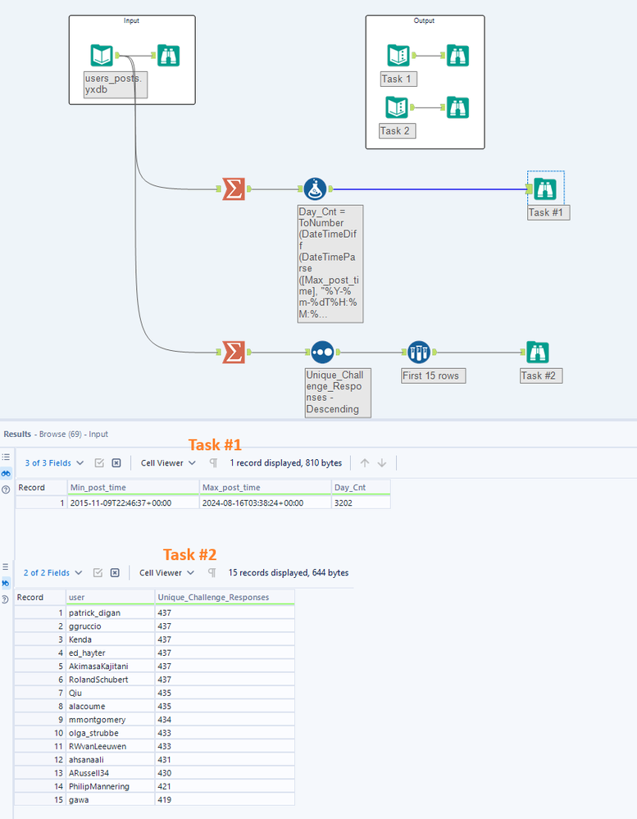Select cell 2015-11-09T22:46:37+00:00

tap(133, 503)
